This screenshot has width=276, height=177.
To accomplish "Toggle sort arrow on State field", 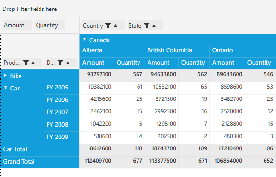I will [154, 26].
